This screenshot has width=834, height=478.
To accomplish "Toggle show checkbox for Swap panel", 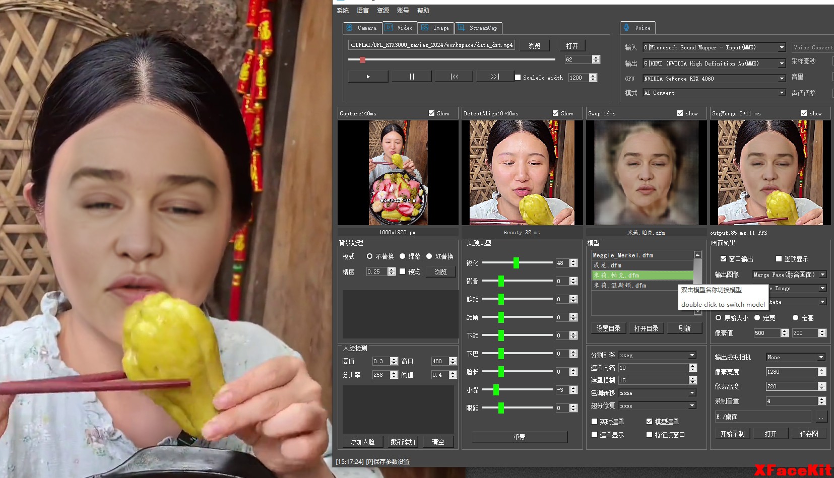I will [x=680, y=113].
